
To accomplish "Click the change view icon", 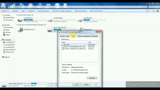I will [x=147, y=11].
